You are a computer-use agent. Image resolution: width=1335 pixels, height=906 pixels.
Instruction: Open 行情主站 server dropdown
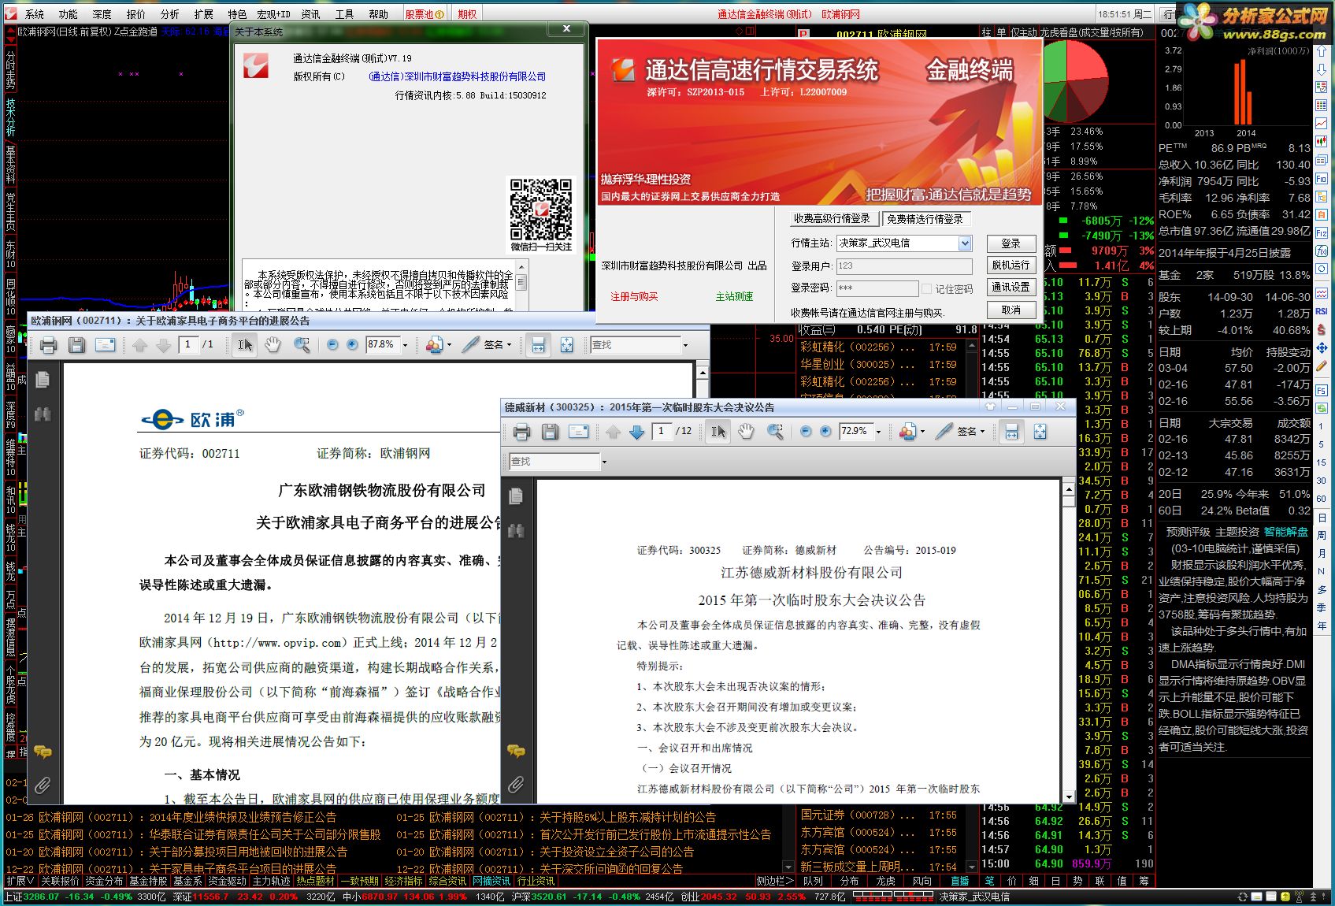(x=965, y=243)
